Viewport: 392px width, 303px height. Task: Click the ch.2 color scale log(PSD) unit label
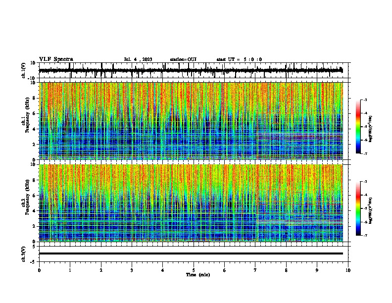[371, 210]
